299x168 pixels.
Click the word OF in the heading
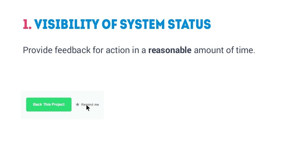pos(109,24)
